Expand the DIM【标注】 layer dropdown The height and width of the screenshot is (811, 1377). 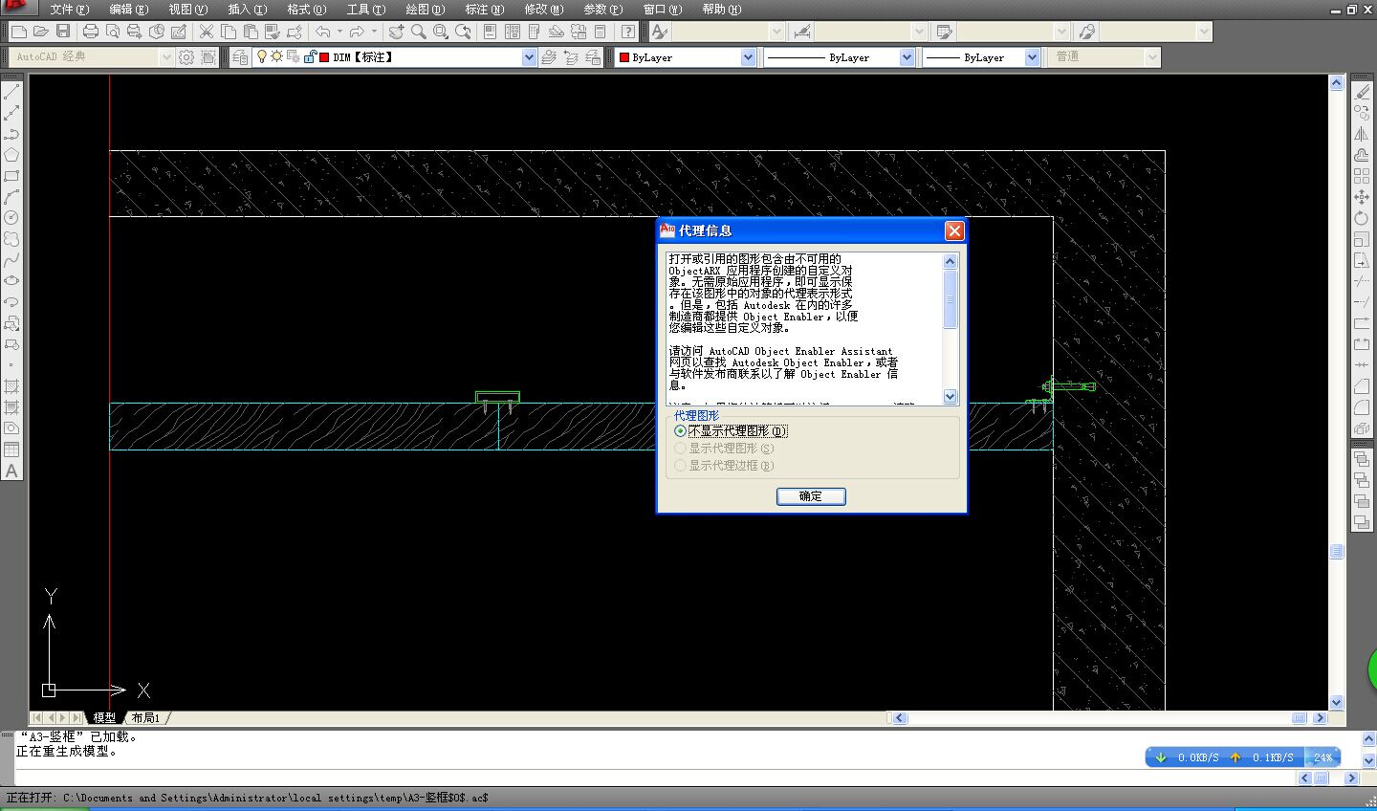click(529, 57)
